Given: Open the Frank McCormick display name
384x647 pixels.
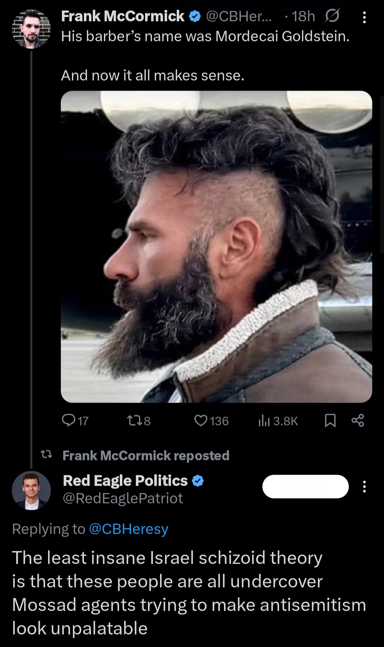Looking at the screenshot, I should tap(123, 16).
